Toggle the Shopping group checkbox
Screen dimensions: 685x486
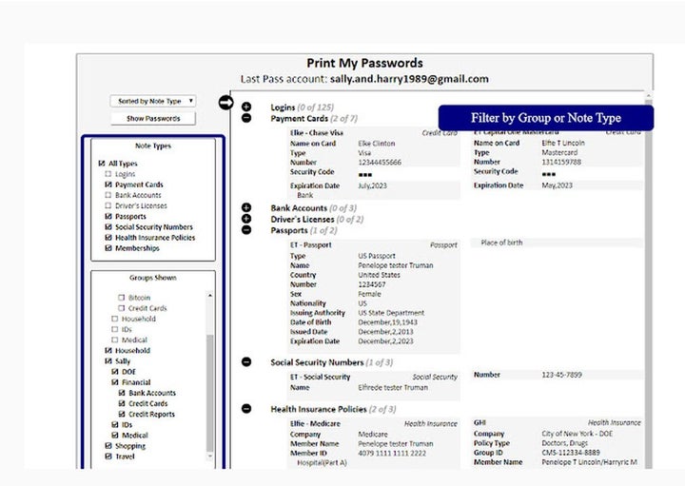click(x=108, y=446)
